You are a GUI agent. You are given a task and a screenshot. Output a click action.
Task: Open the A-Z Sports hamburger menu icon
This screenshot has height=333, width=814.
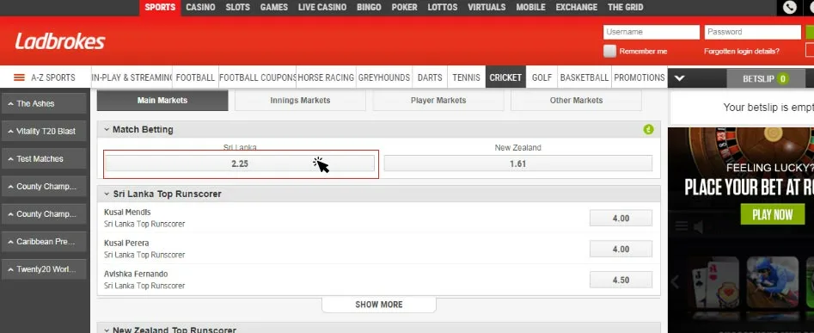(x=19, y=77)
